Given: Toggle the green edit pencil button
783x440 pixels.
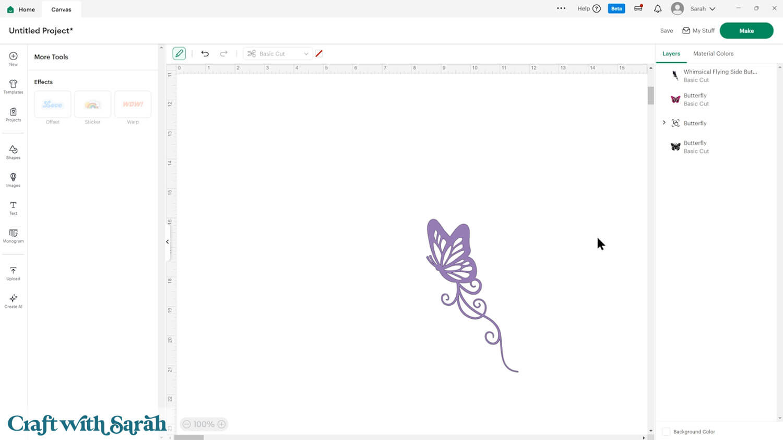Looking at the screenshot, I should tap(179, 54).
